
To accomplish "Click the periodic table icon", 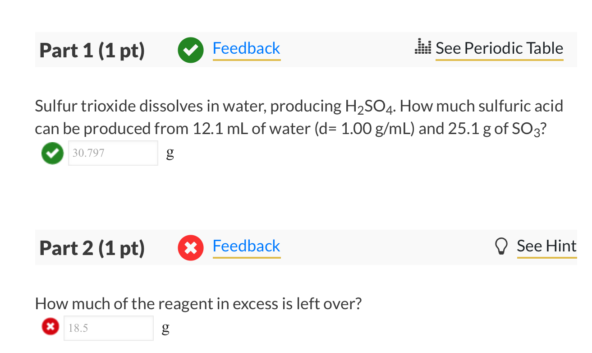I will click(422, 47).
